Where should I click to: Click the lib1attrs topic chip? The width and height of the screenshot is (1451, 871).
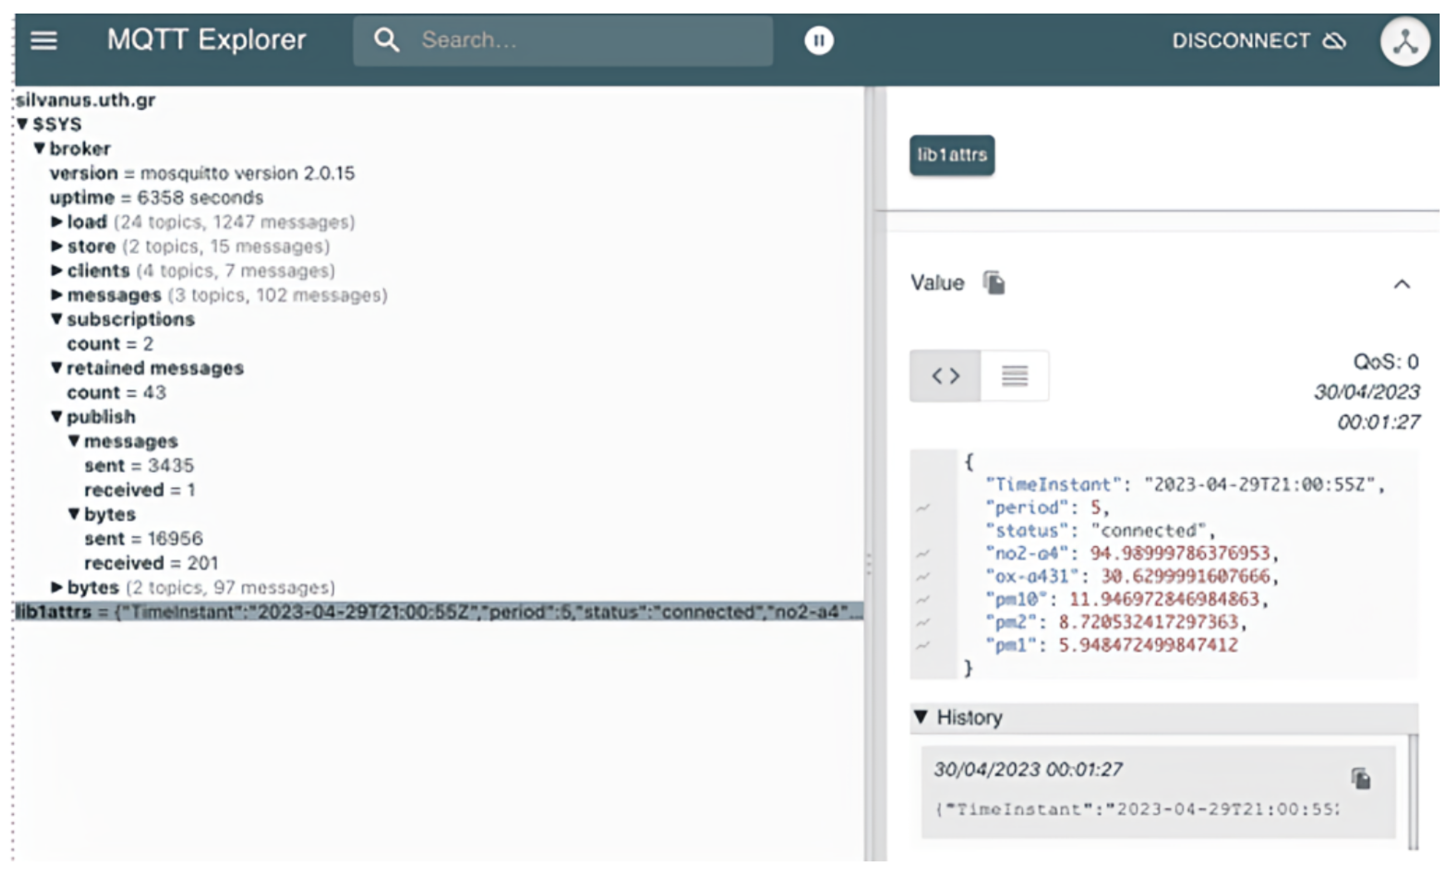952,156
